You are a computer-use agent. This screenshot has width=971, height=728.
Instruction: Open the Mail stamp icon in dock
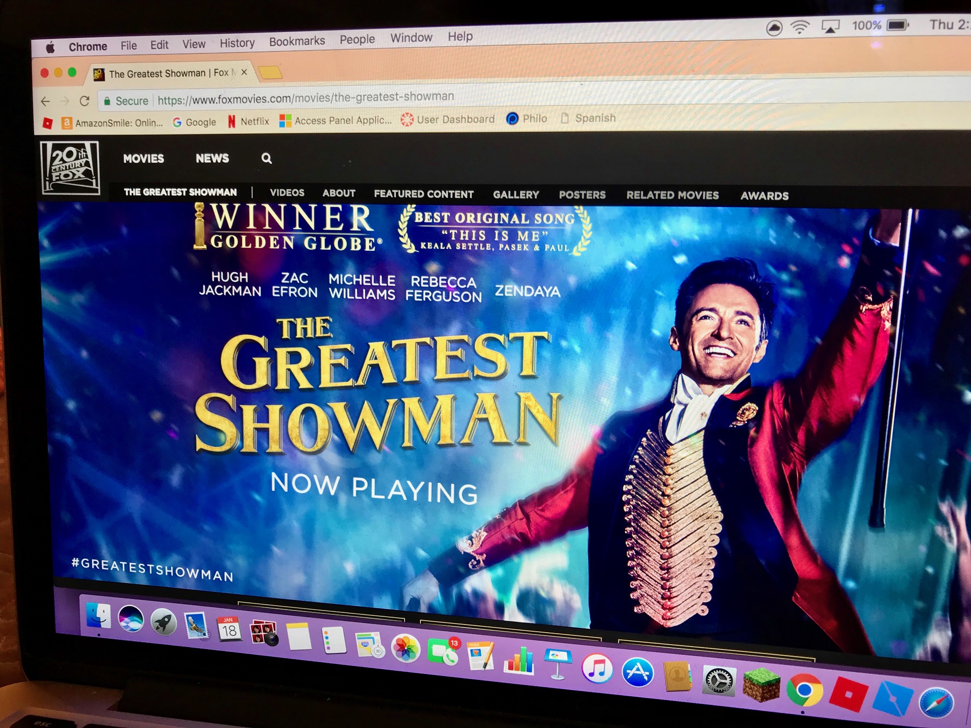196,625
